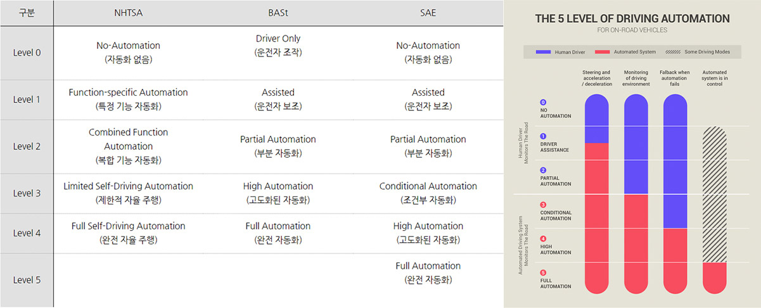
Task: Click BASt's Driver Only cell
Action: pyautogui.click(x=278, y=46)
